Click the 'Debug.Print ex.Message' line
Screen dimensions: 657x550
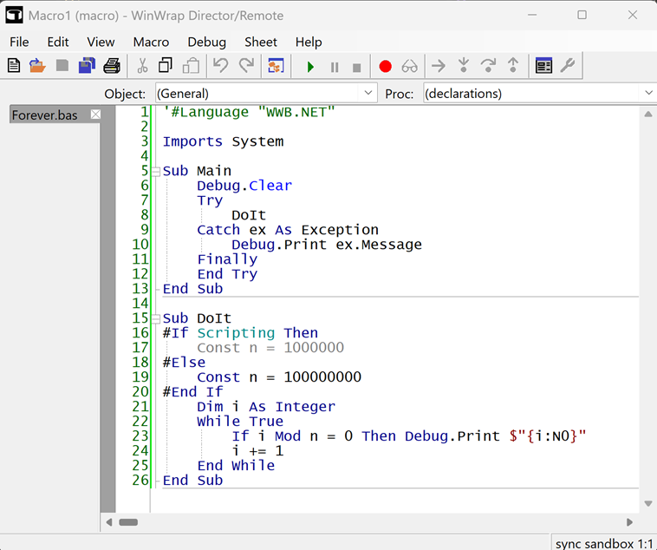[x=327, y=245]
